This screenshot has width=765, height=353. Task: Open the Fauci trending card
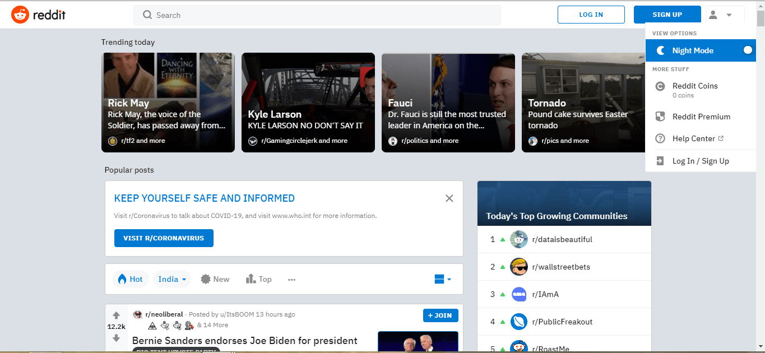448,103
